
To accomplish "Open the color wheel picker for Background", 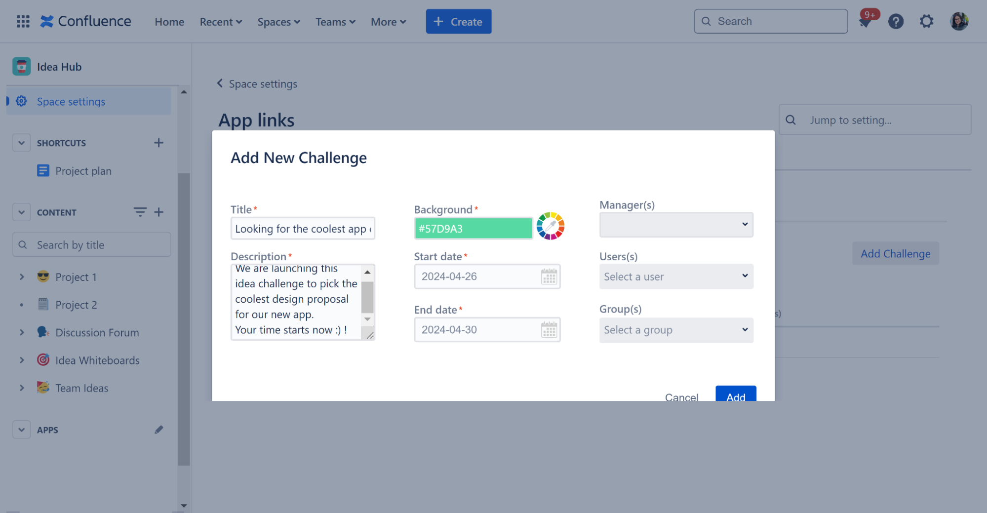I will [551, 227].
